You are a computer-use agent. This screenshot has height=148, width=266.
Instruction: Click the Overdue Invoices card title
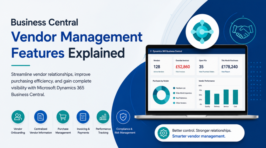click(182, 60)
